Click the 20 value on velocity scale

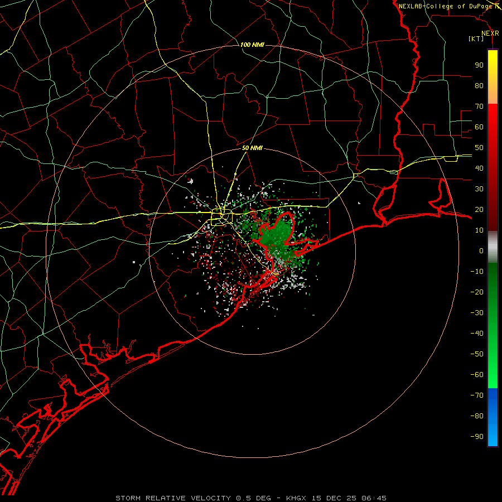point(479,209)
